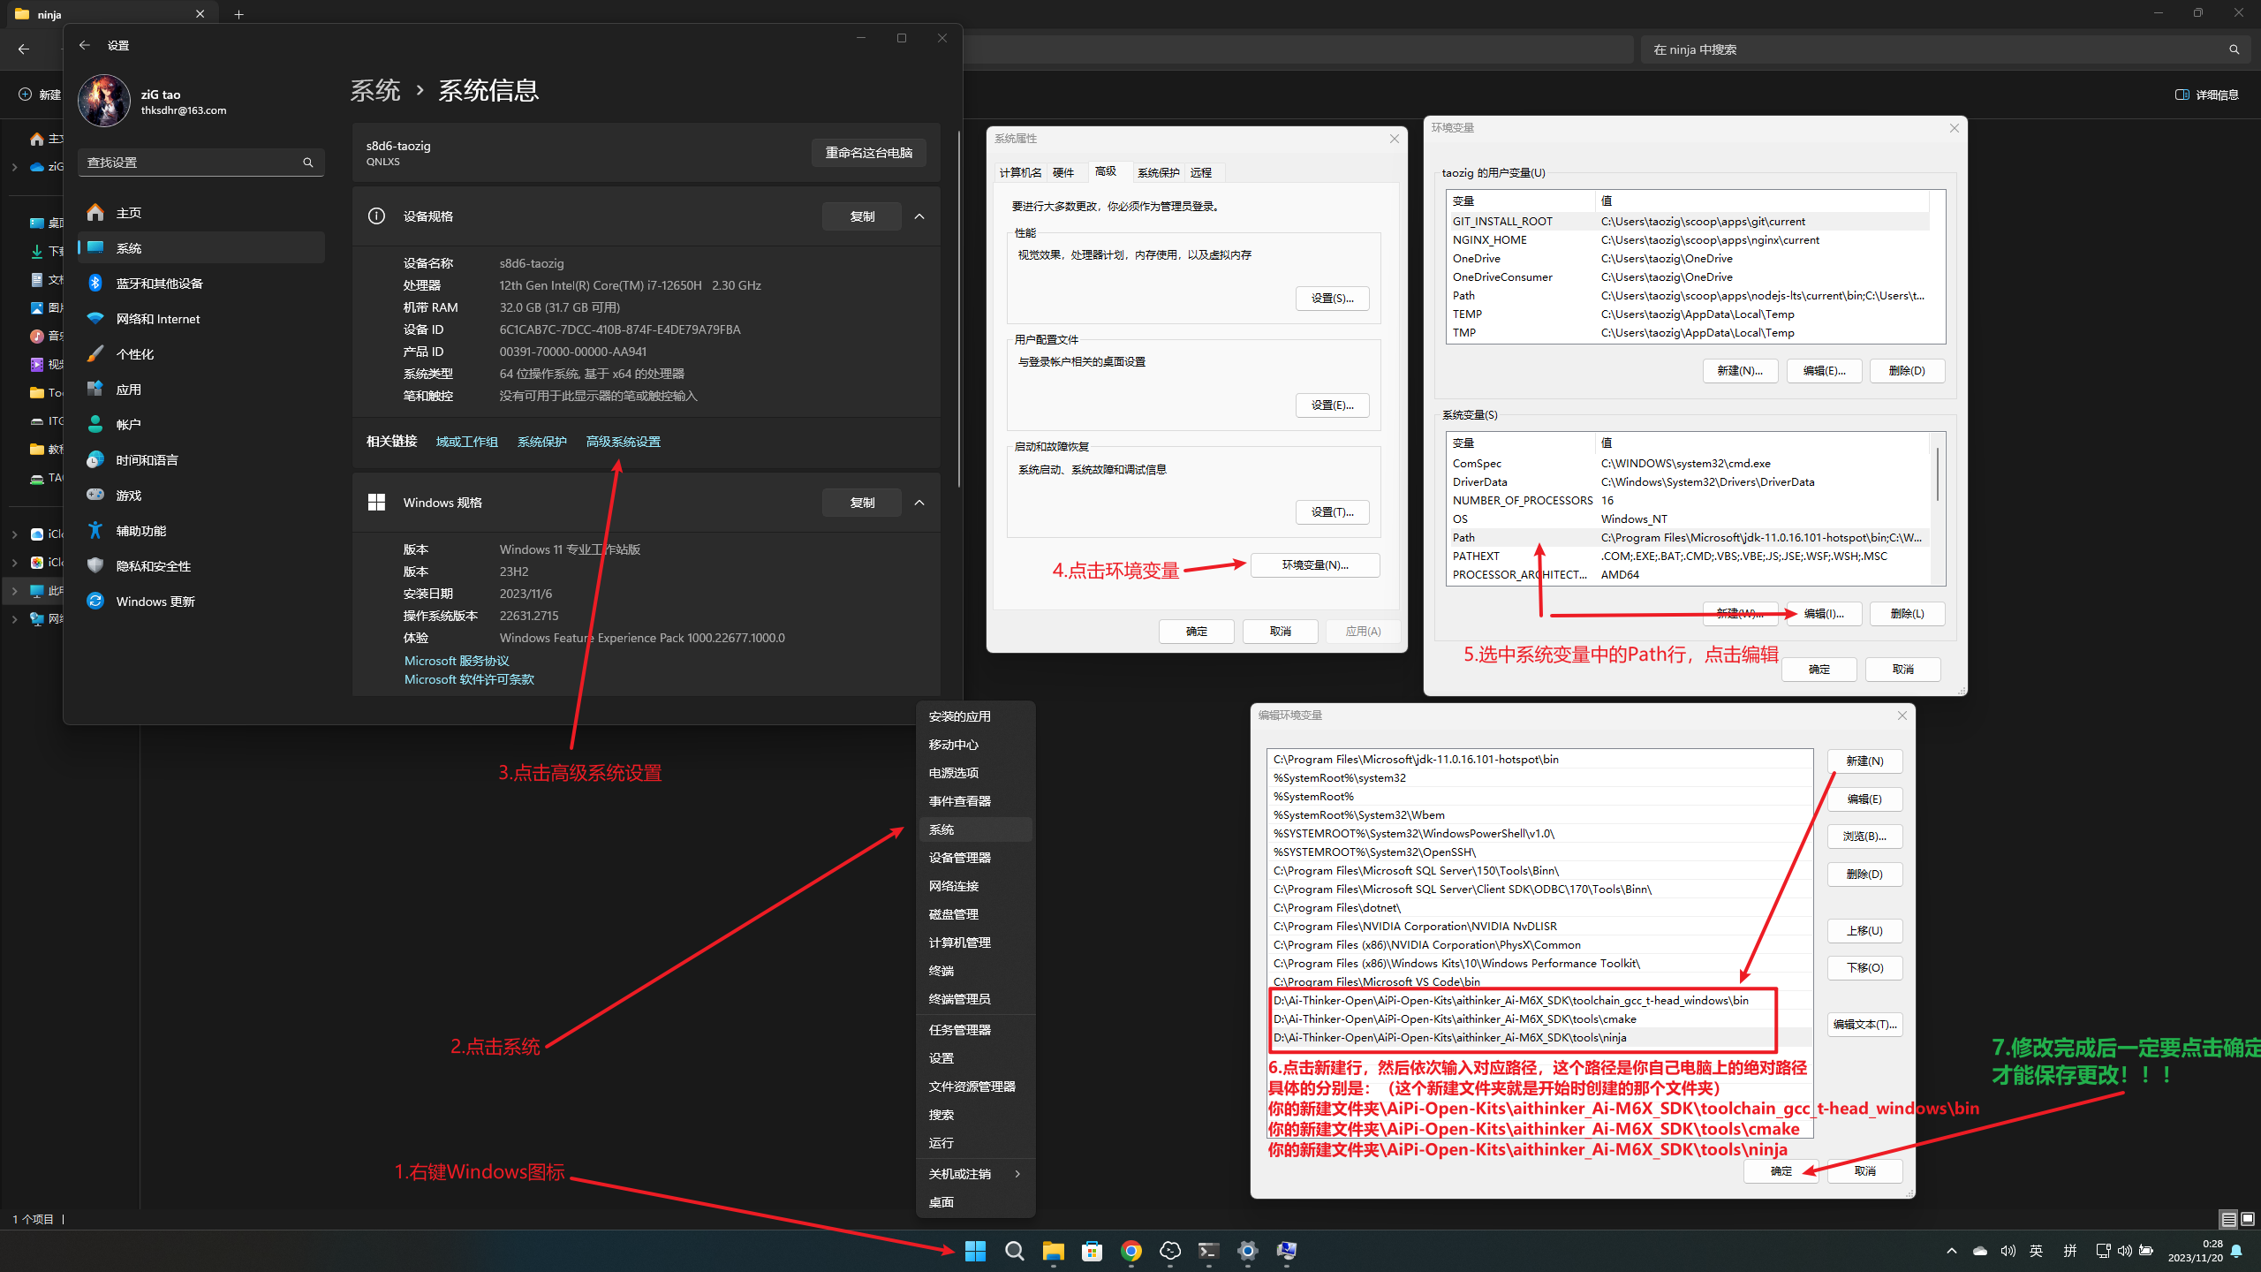Open Microsoft Store from the taskbar

click(x=1092, y=1251)
